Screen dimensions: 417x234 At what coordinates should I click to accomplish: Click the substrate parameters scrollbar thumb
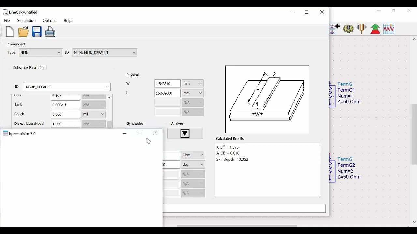tap(109, 124)
